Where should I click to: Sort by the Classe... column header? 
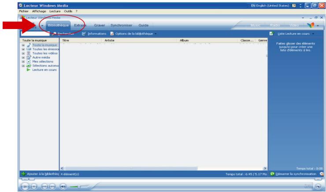tap(247, 40)
